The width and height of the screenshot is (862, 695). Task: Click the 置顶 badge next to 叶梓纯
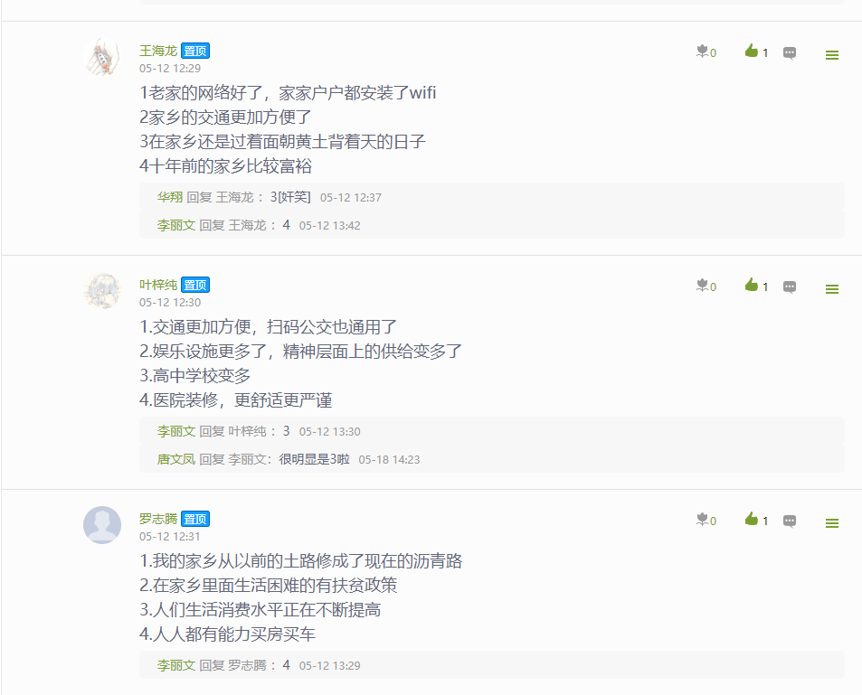click(195, 286)
